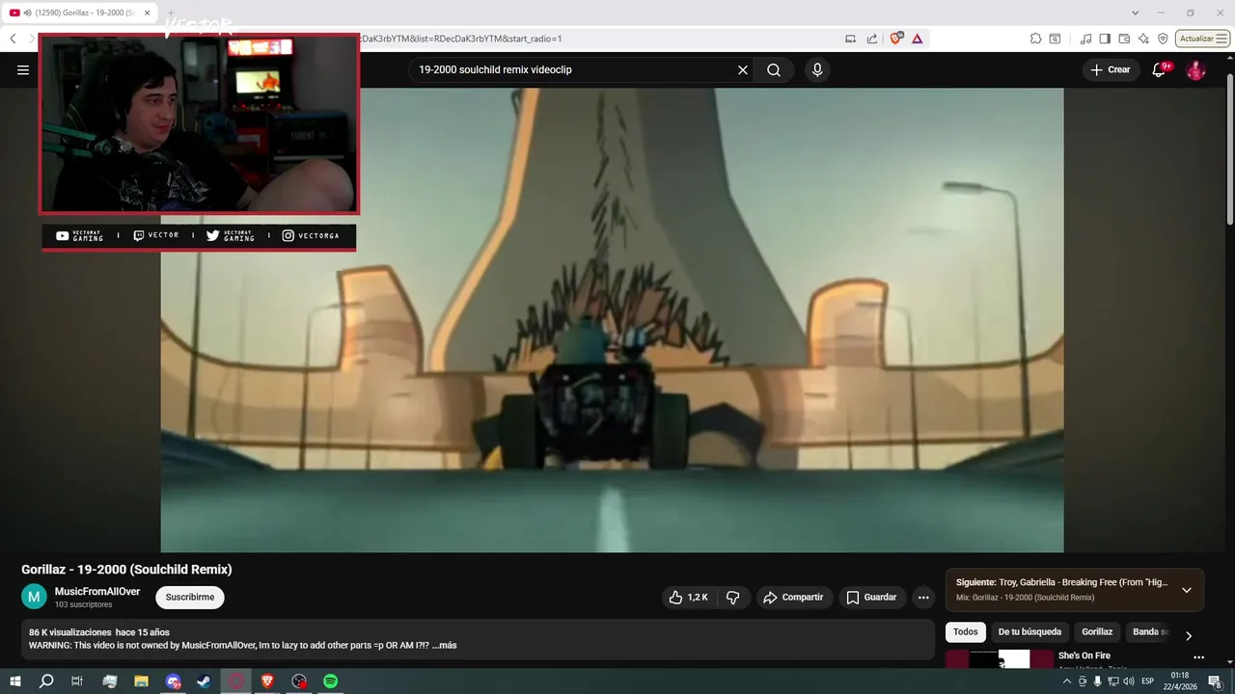Open Brave browser taskbar icon
This screenshot has height=694, width=1235.
tap(267, 681)
